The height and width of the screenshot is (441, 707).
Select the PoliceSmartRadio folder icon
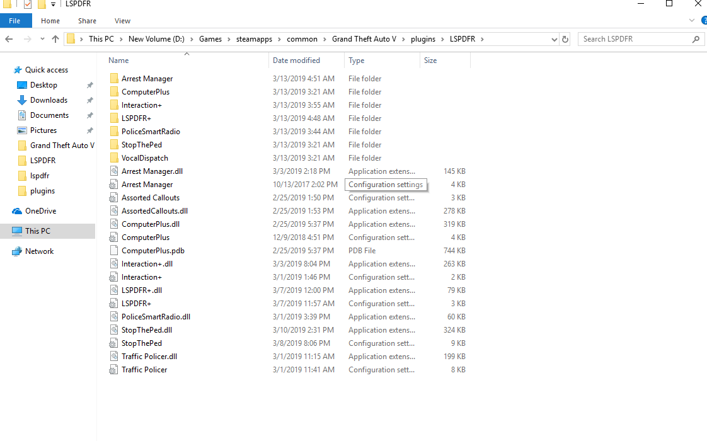[114, 131]
